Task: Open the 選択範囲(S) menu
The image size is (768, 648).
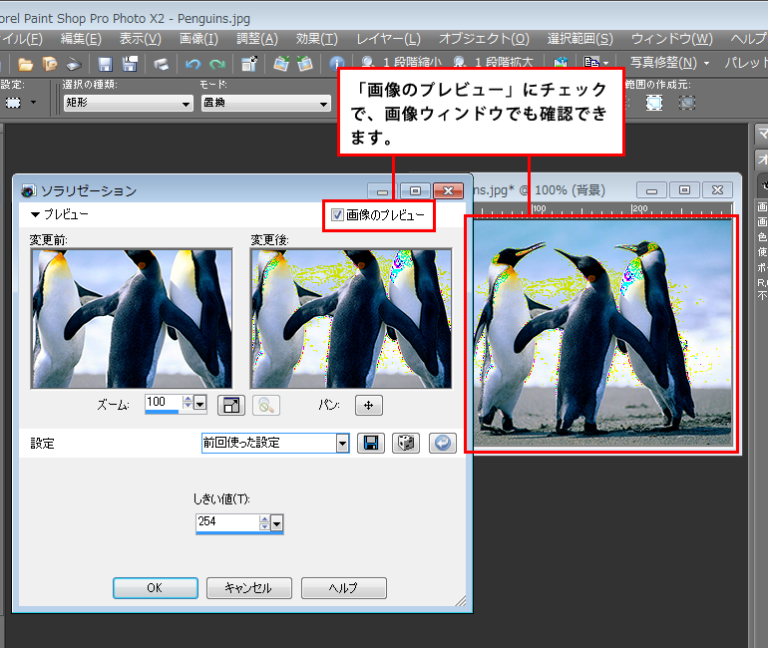Action: (x=579, y=39)
